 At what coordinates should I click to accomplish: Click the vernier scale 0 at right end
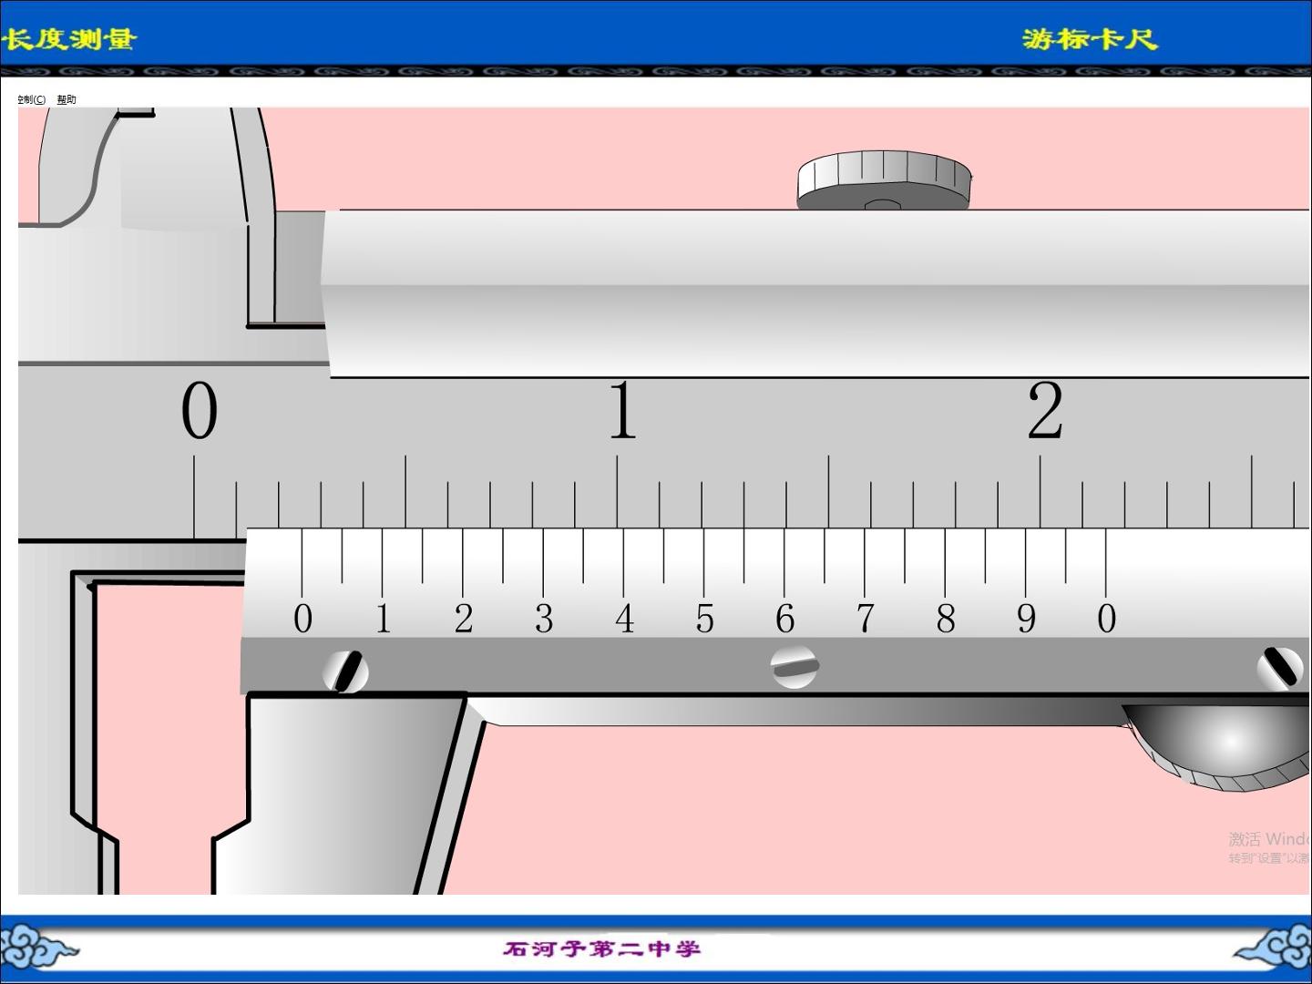click(1107, 619)
